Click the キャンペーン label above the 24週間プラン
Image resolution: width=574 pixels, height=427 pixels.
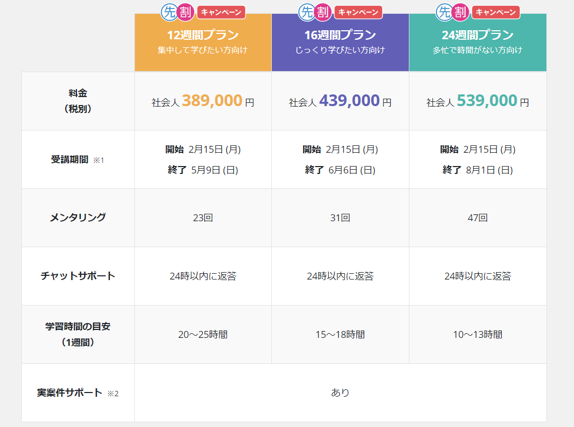click(495, 12)
